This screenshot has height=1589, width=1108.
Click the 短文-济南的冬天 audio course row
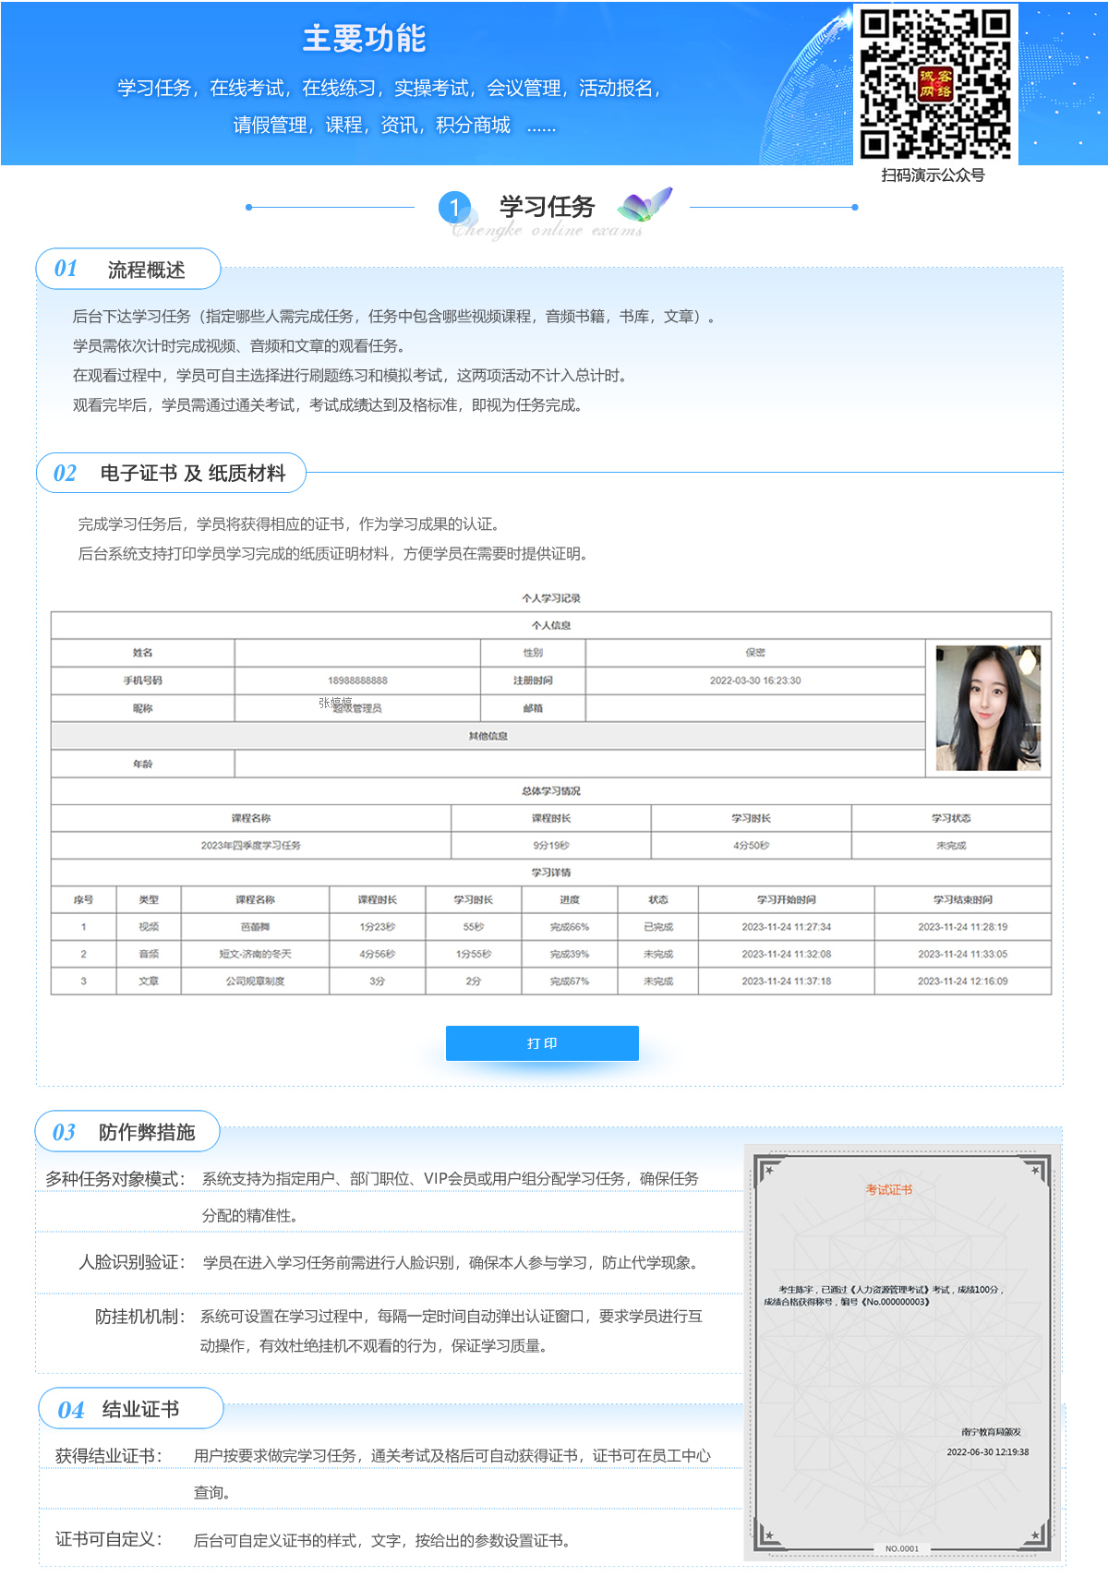[255, 954]
